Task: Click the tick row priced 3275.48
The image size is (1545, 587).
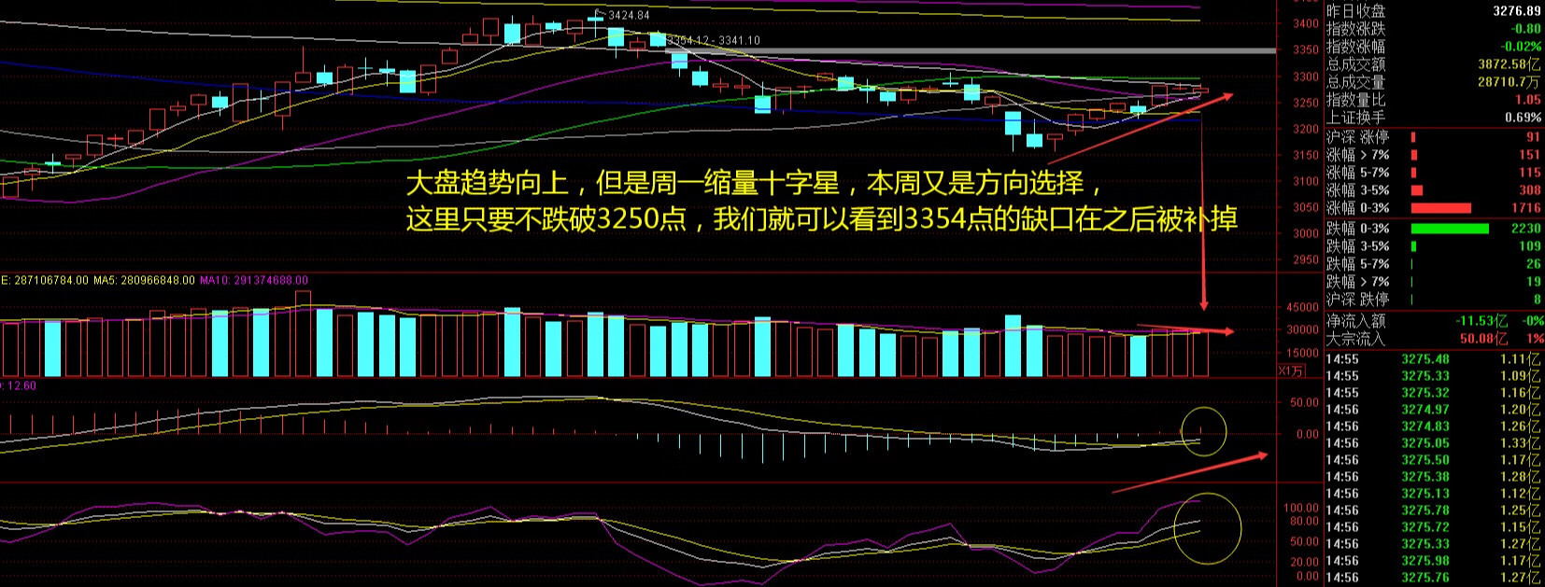Action: click(x=1434, y=359)
